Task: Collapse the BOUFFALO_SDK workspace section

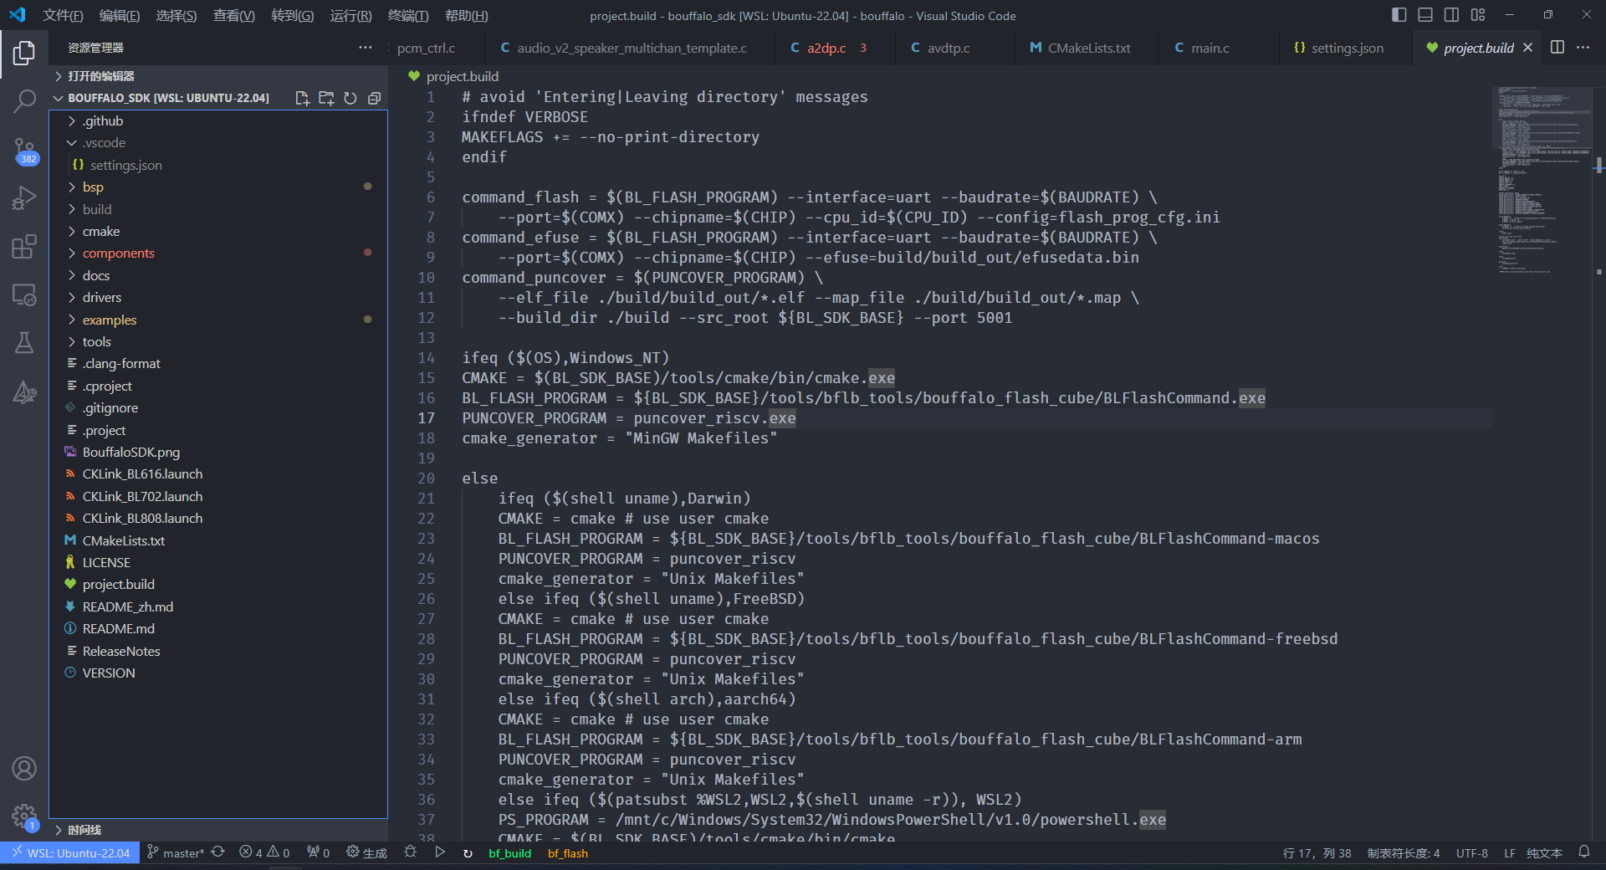Action: coord(167,98)
